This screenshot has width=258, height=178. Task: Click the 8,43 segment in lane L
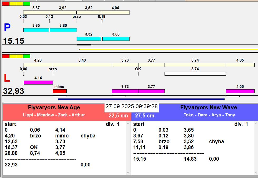pyautogui.click(x=82, y=65)
